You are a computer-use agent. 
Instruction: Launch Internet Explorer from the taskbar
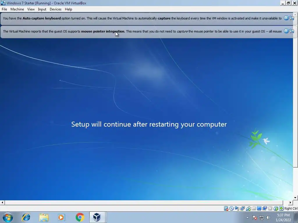pyautogui.click(x=26, y=217)
